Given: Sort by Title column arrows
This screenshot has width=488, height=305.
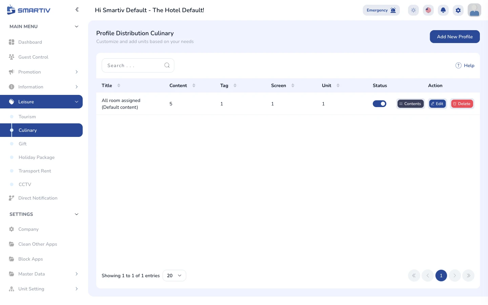Looking at the screenshot, I should point(119,85).
